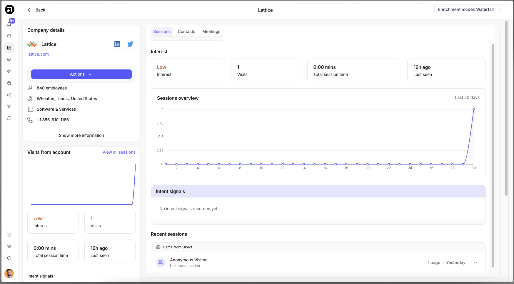The height and width of the screenshot is (284, 514).
Task: Click the employees person icon
Action: [30, 88]
